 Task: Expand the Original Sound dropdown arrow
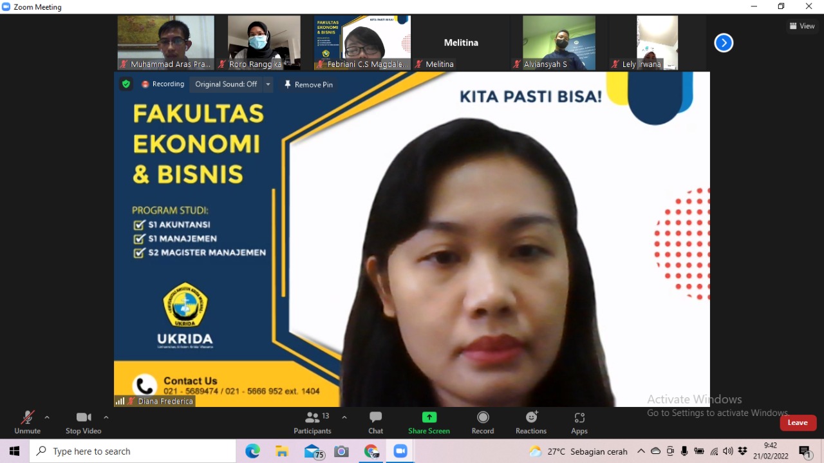tap(268, 84)
